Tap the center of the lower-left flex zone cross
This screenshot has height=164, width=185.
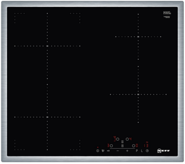(47, 117)
